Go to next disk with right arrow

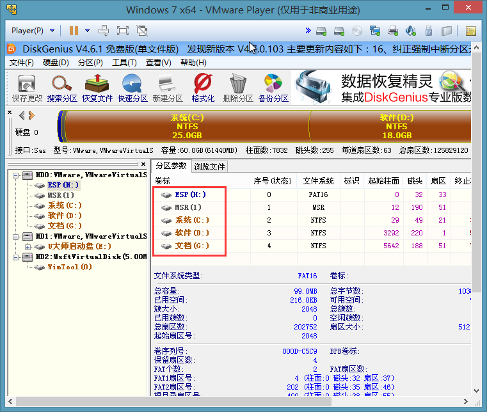31,116
